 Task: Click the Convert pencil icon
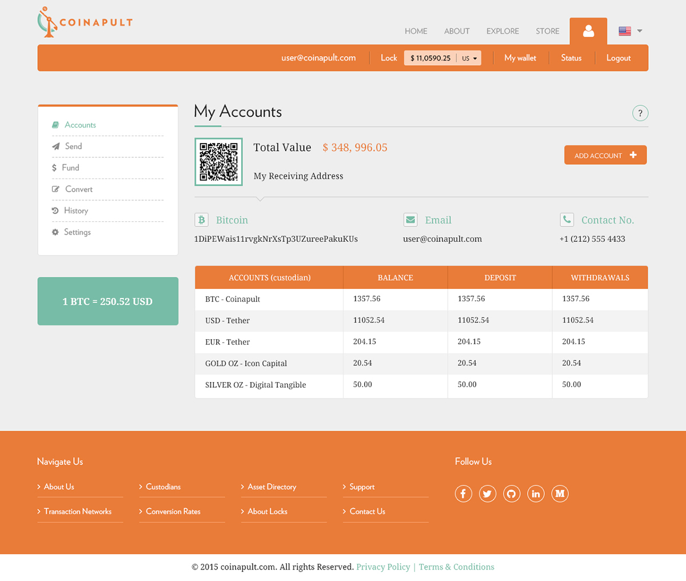point(55,189)
